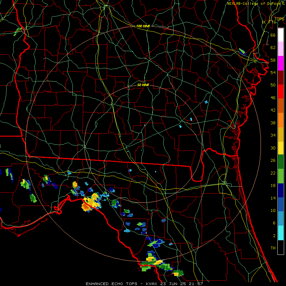Click the white swatch in the tops legend
The image size is (286, 286).
281,35
